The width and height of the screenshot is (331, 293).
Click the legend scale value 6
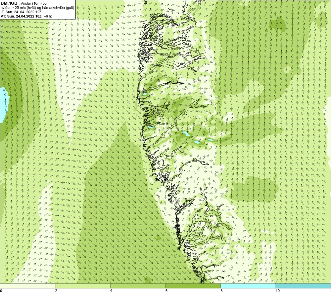166,291
